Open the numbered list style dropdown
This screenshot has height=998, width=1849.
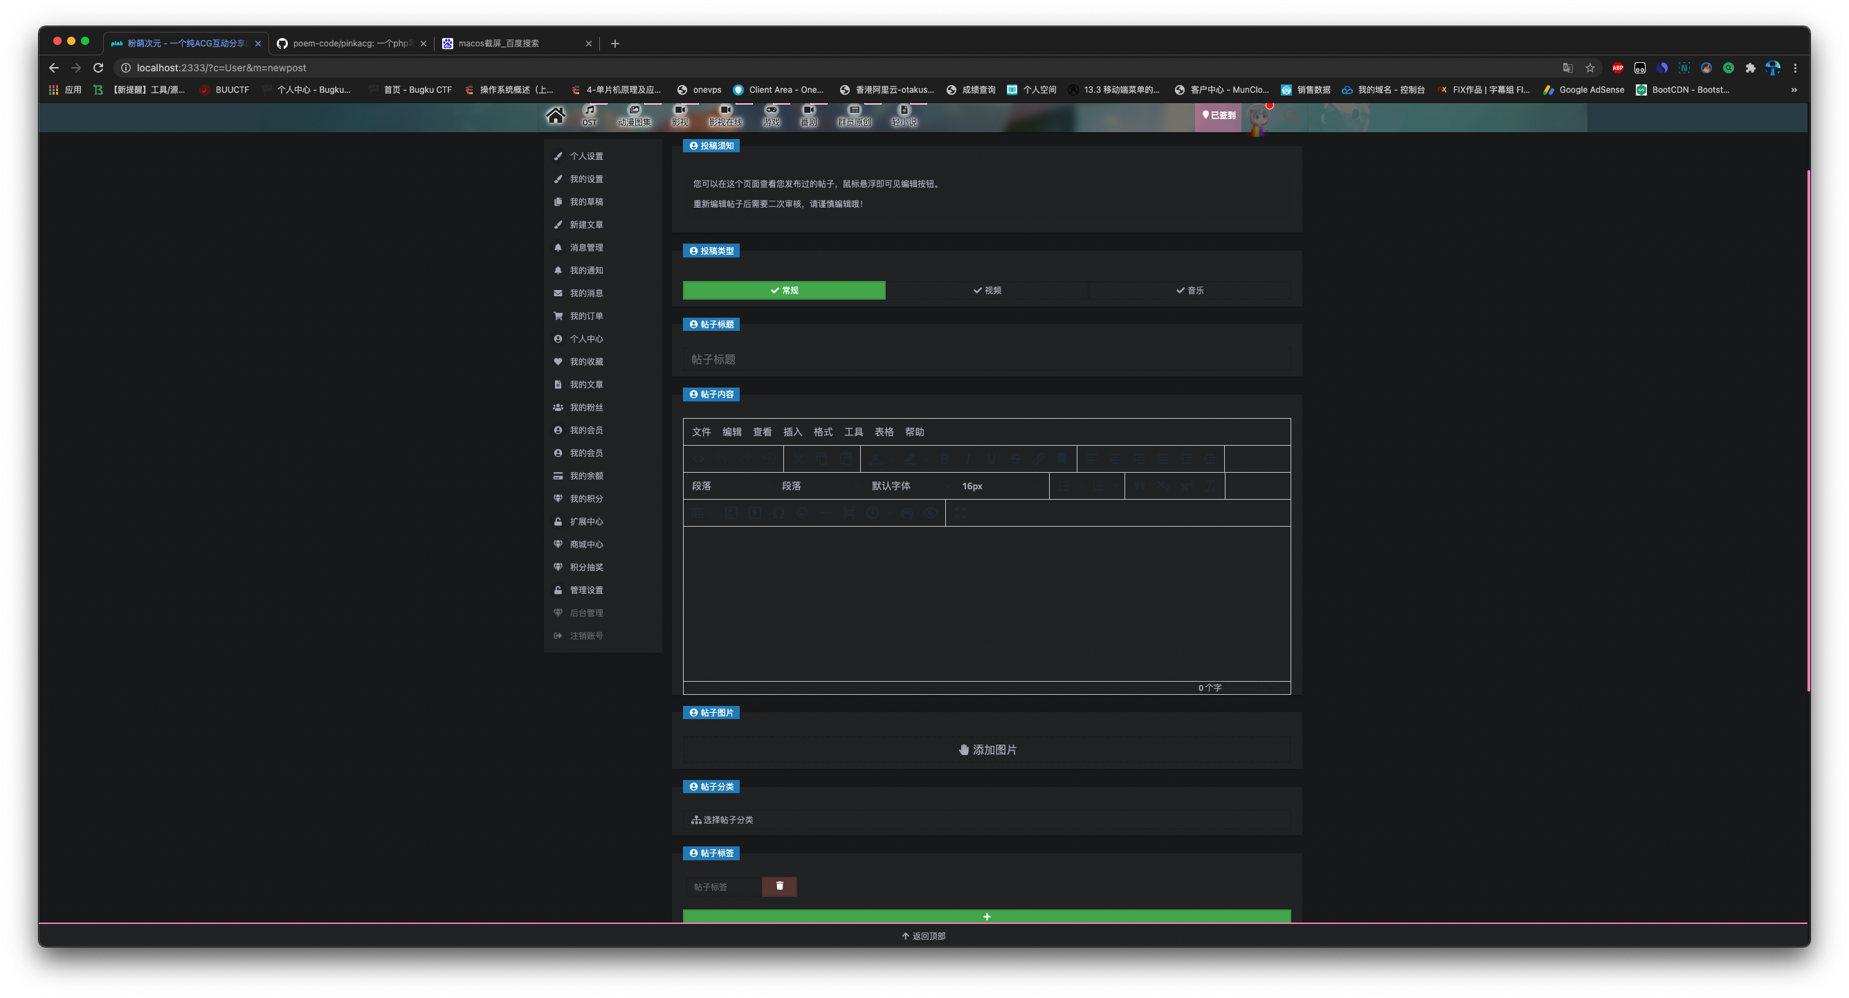1116,486
